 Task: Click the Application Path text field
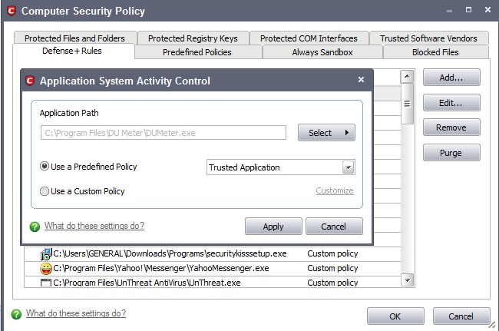click(164, 133)
